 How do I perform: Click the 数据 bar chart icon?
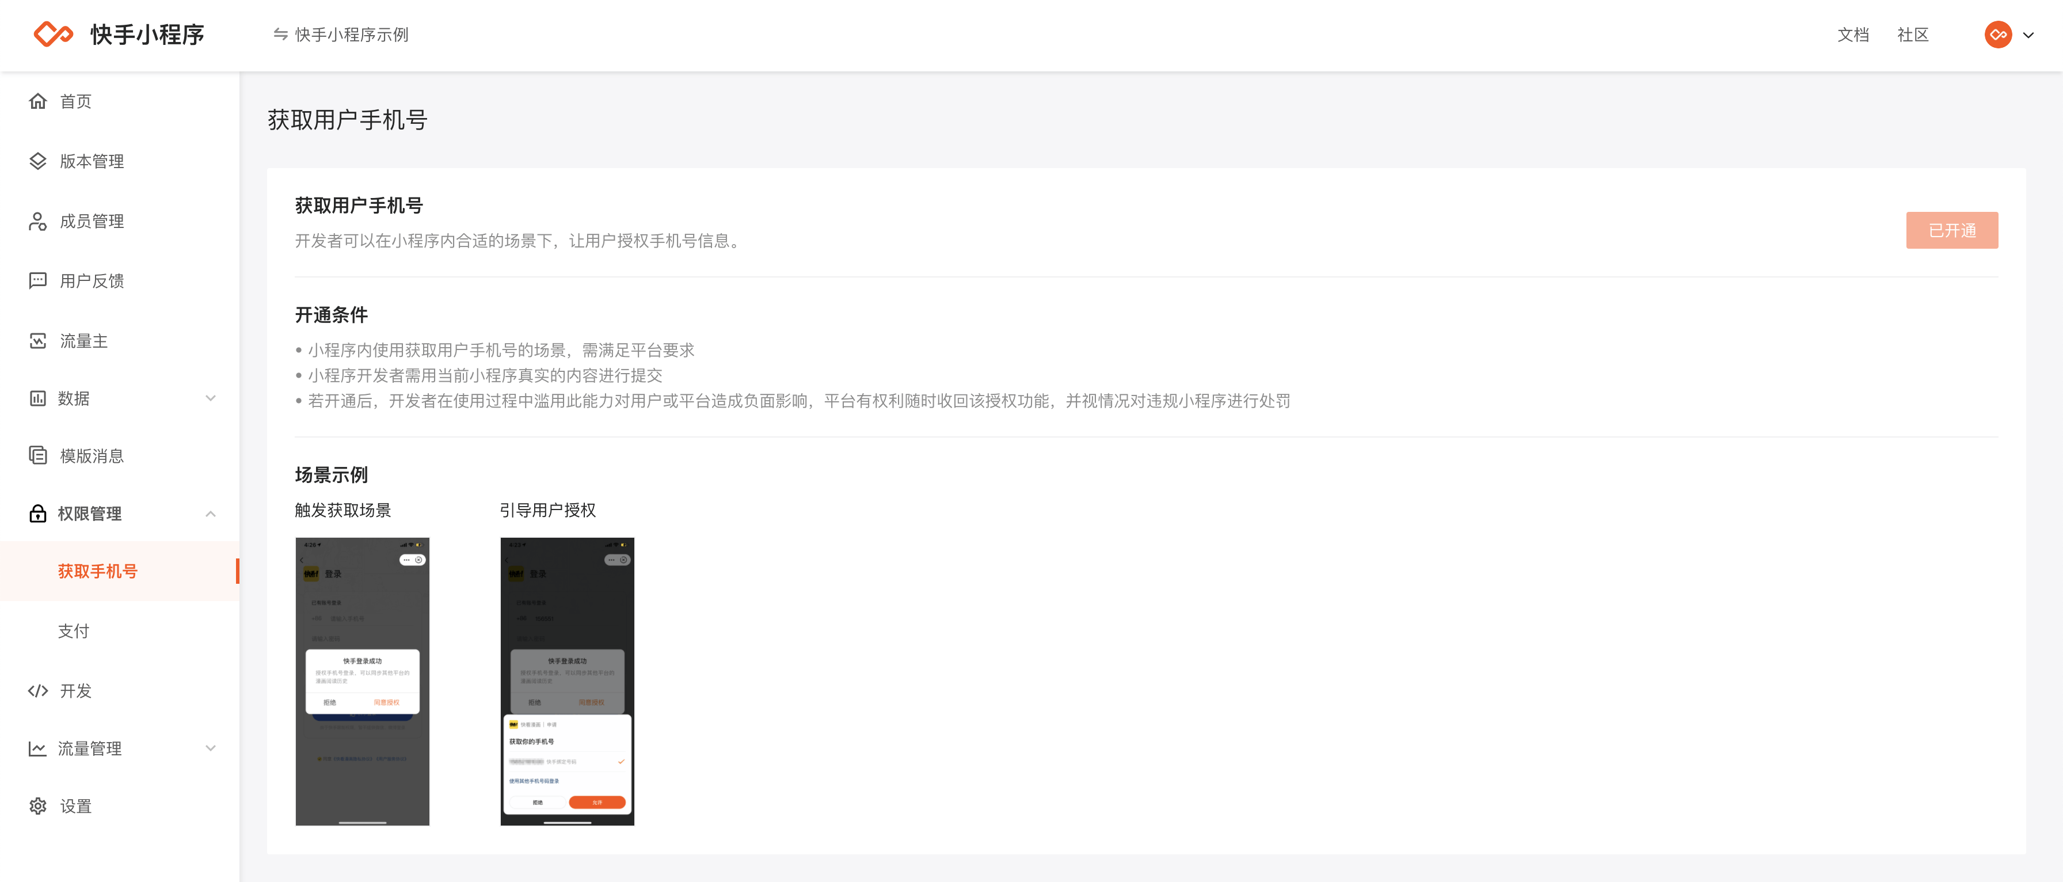37,398
